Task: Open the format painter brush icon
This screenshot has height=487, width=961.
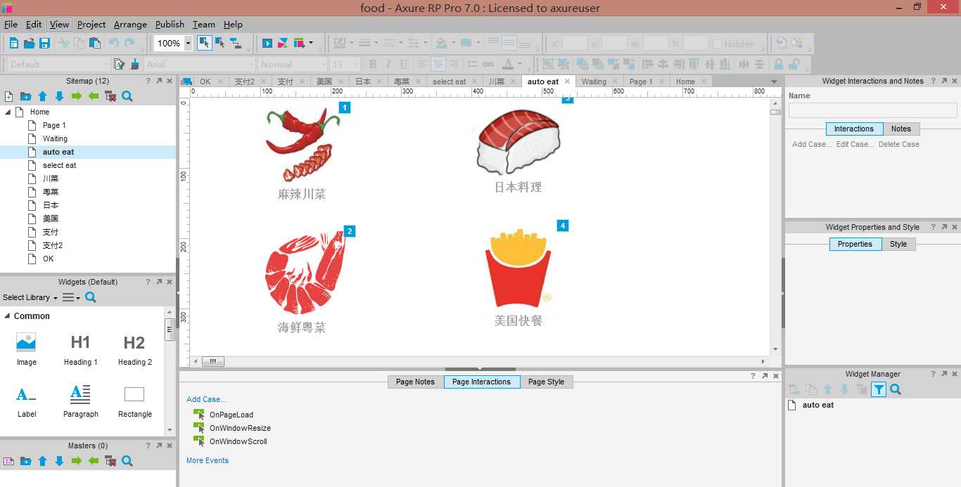Action: pos(134,64)
